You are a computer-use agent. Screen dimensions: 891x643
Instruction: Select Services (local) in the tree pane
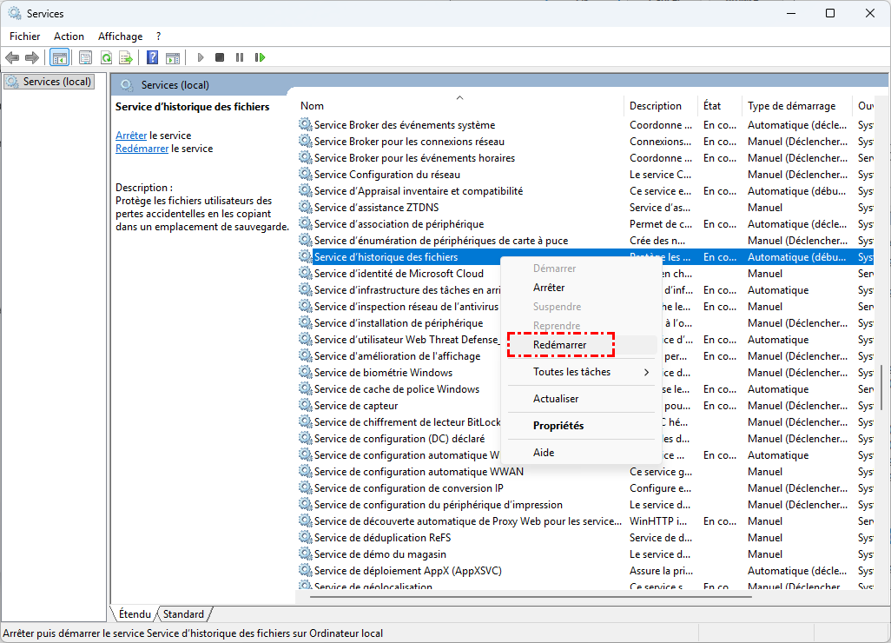click(56, 82)
